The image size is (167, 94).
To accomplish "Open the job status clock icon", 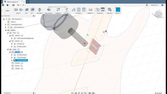I will pyautogui.click(x=147, y=5).
